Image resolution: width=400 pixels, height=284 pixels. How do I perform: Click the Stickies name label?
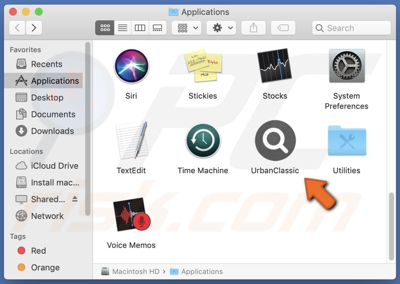tap(203, 96)
